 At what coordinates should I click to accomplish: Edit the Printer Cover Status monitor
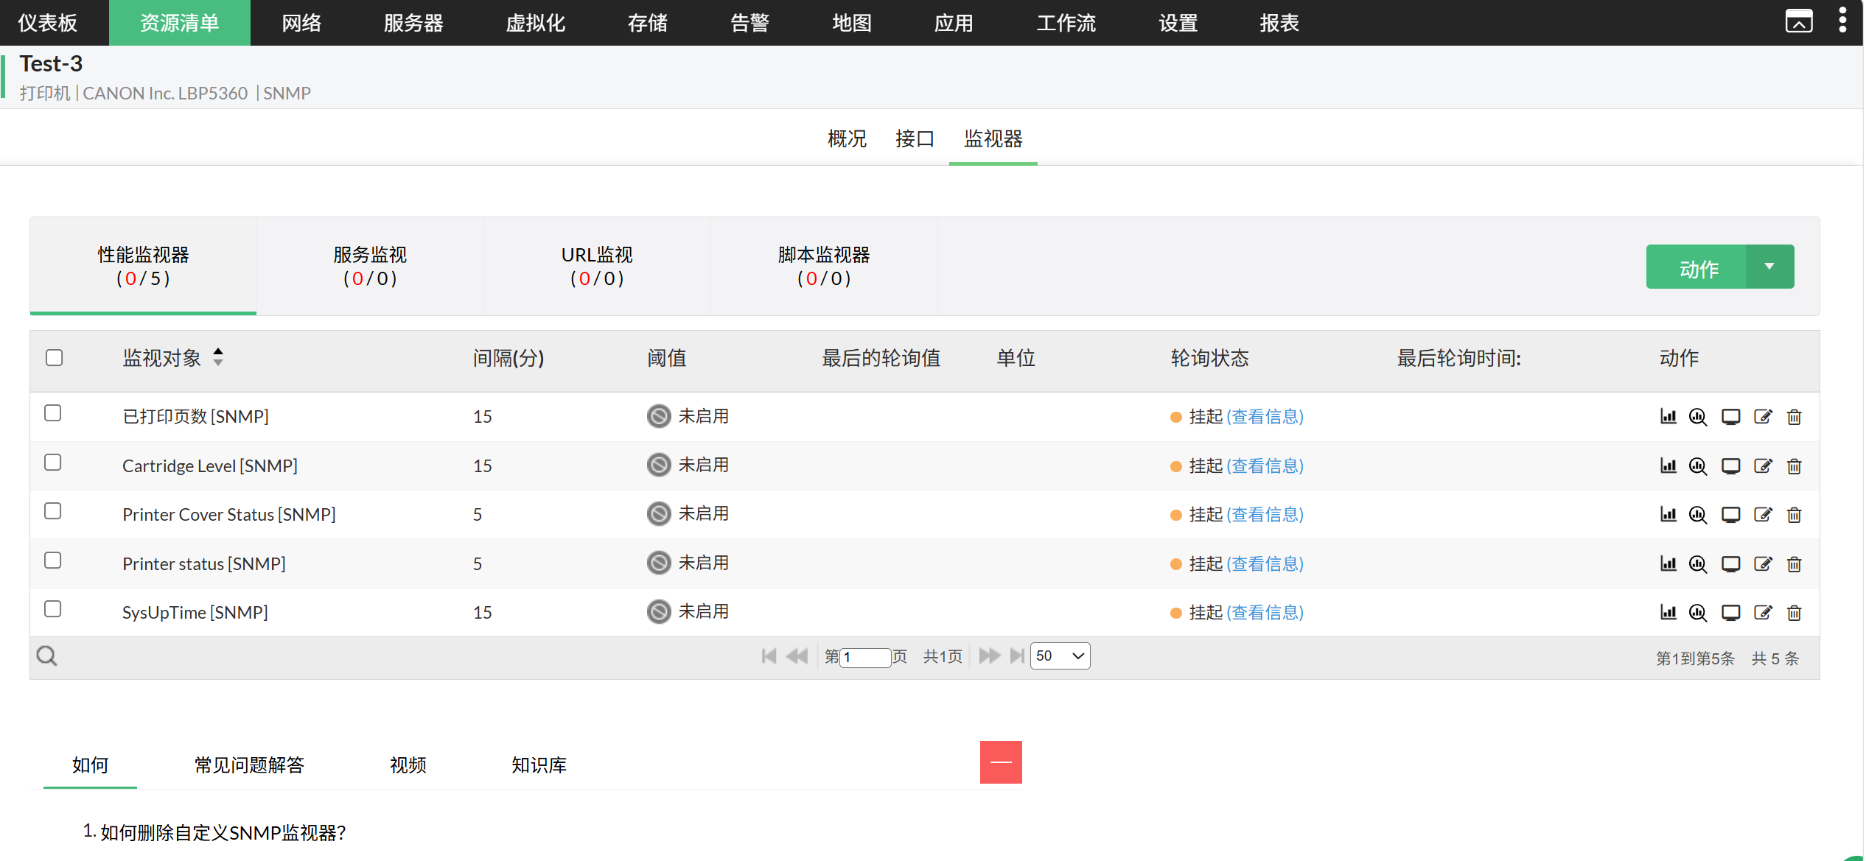click(x=1763, y=514)
